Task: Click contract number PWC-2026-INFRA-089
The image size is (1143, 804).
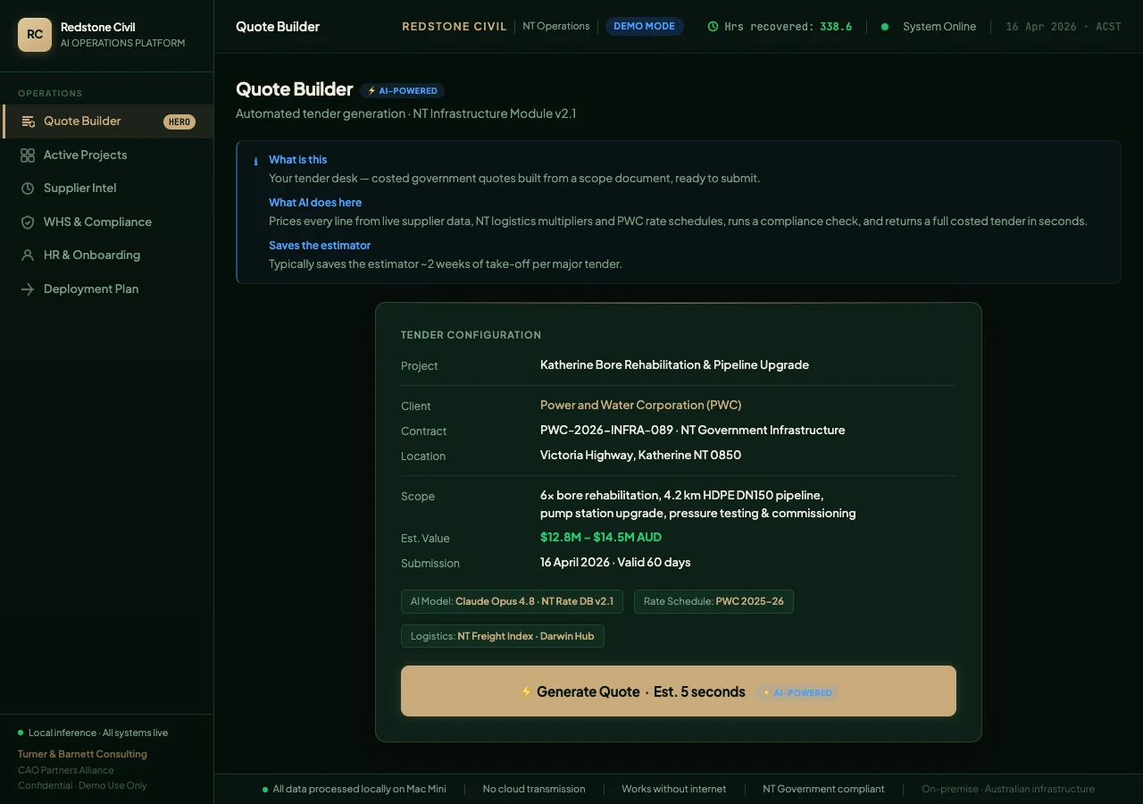Action: click(606, 431)
